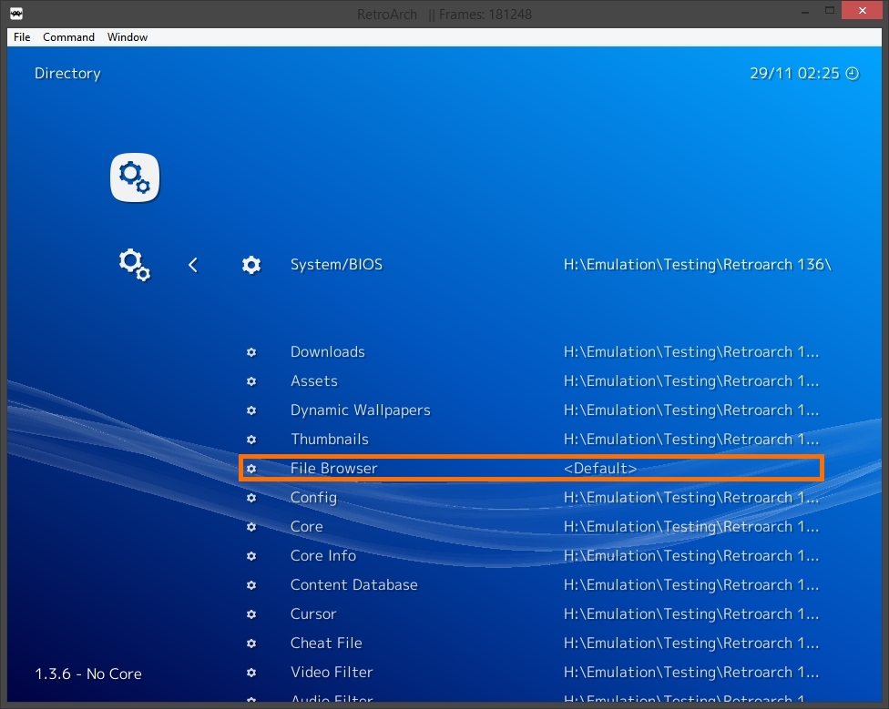
Task: Click the Downloads path value
Action: 691,351
